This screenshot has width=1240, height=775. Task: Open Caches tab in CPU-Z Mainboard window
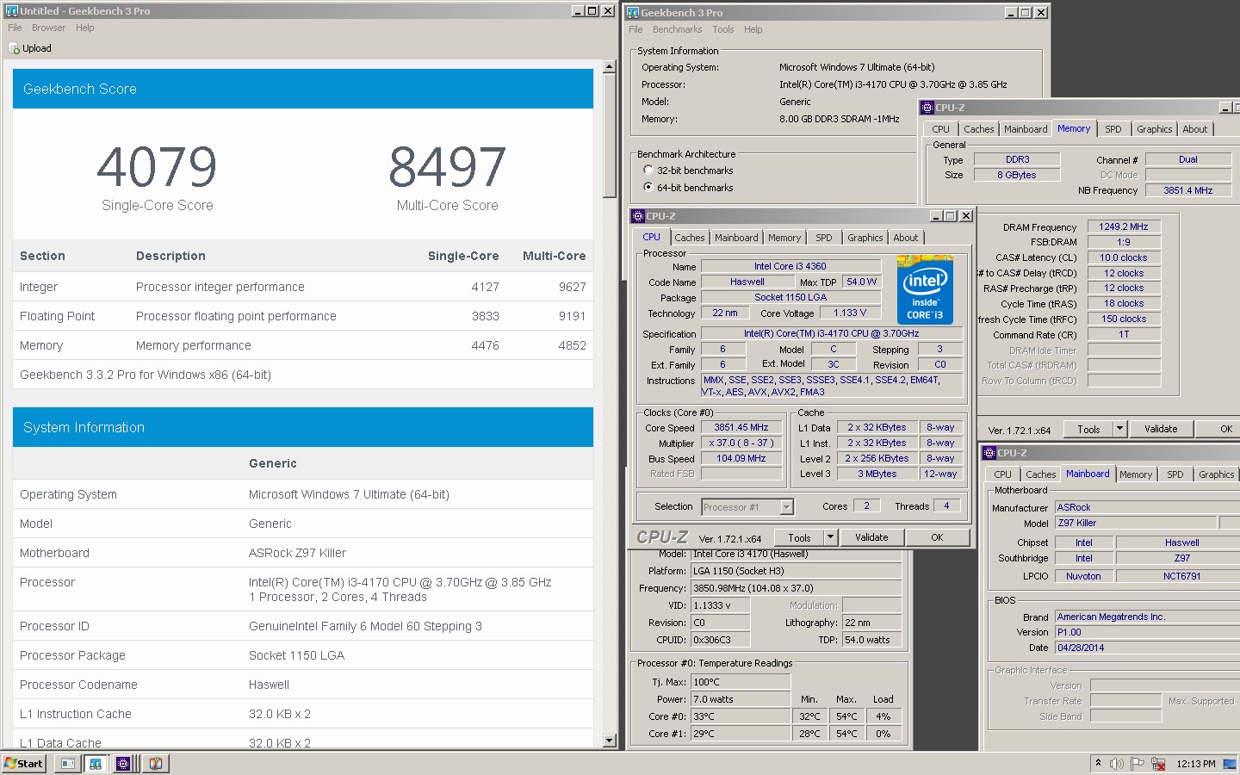1040,474
